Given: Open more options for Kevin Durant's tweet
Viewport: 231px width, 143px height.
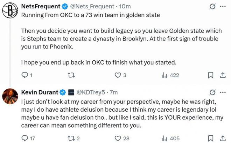Looking at the screenshot, I should [x=222, y=92].
